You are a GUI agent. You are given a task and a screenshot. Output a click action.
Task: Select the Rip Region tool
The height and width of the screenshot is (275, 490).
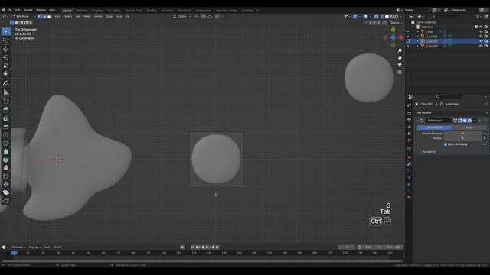tap(6, 201)
